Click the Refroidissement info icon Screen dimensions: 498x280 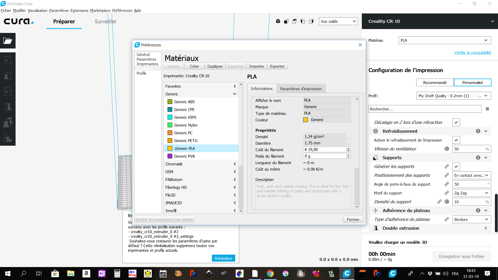coord(478,131)
